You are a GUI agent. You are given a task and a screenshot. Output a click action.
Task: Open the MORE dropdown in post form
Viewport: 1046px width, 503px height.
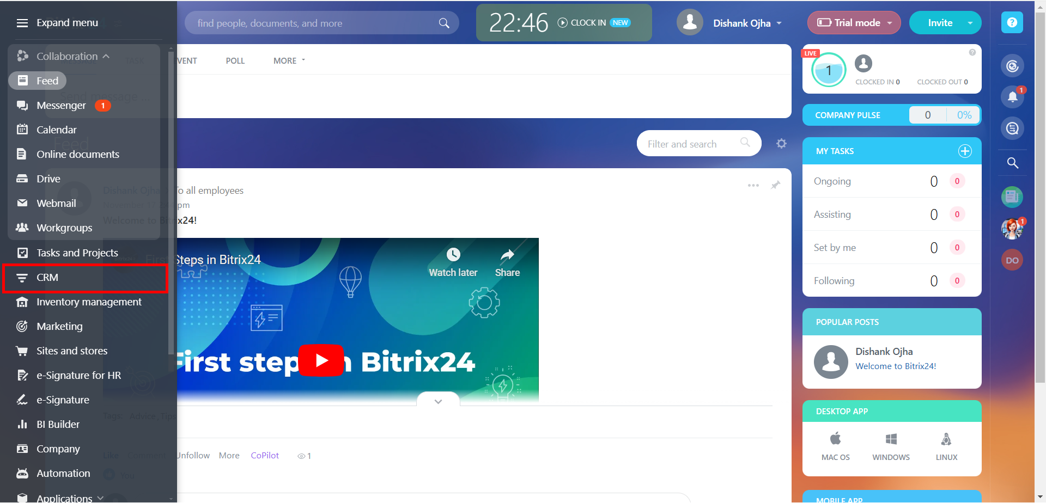pos(289,60)
